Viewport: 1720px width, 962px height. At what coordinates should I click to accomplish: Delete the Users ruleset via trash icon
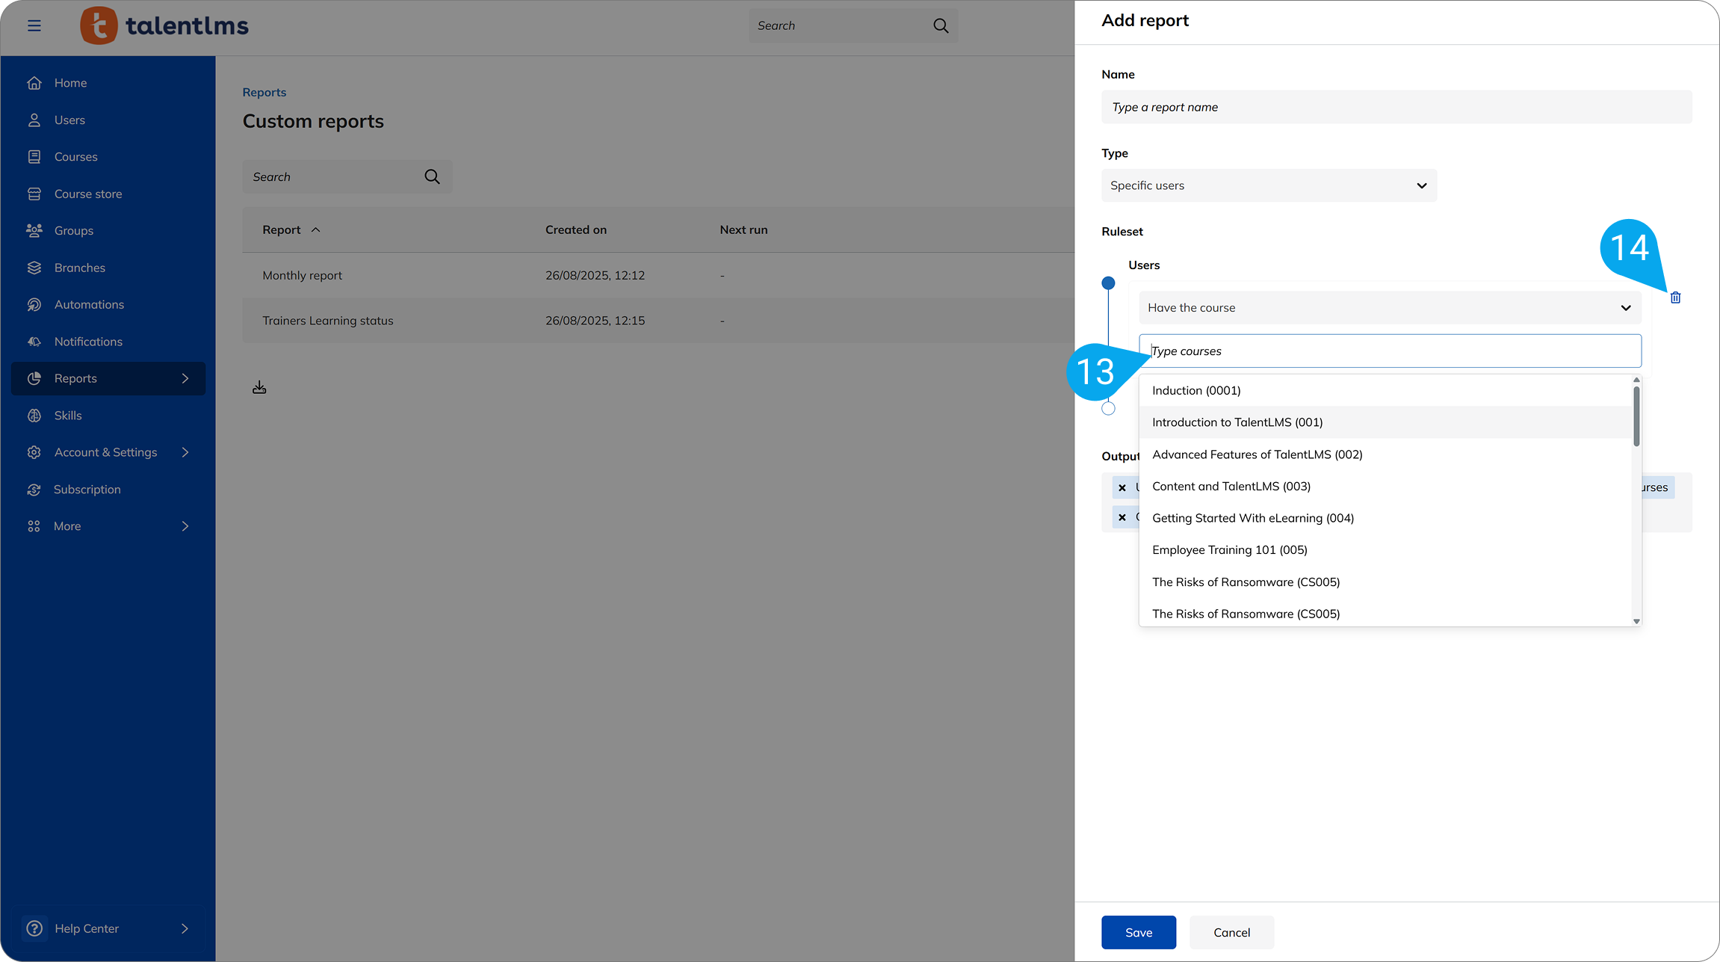(1675, 297)
